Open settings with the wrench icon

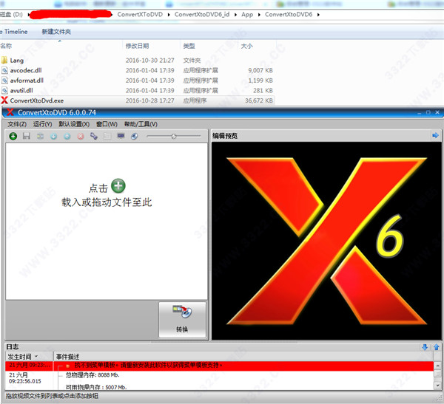pyautogui.click(x=94, y=136)
